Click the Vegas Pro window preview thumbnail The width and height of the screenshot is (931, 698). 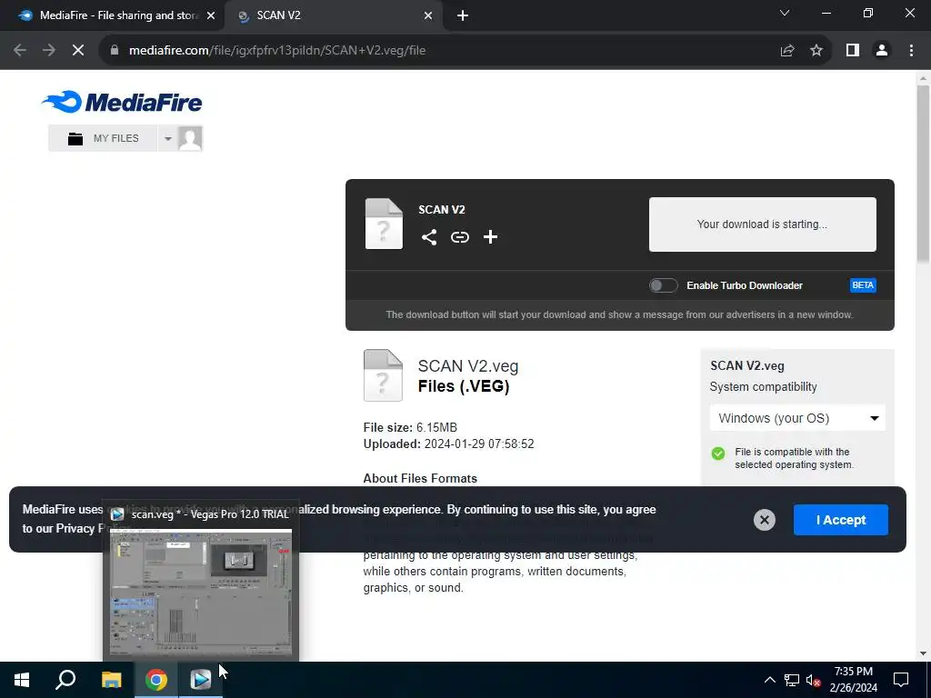coord(201,592)
